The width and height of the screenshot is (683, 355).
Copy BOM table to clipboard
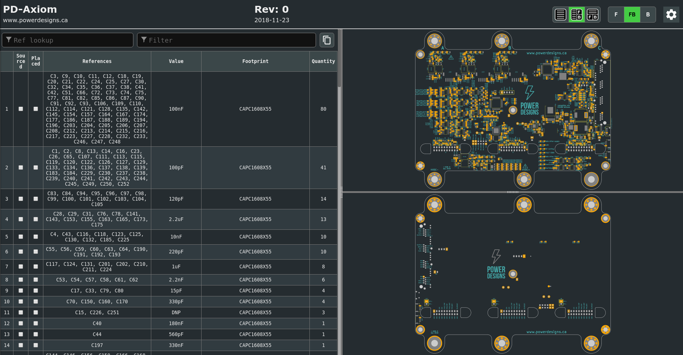click(327, 40)
